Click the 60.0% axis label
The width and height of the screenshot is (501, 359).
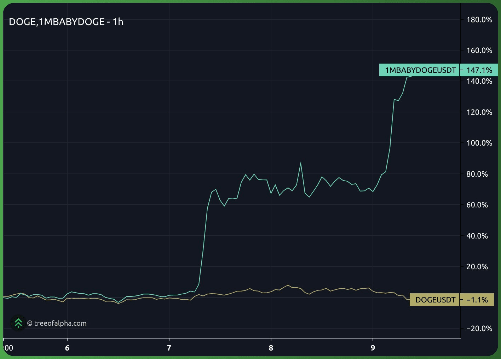coord(477,205)
